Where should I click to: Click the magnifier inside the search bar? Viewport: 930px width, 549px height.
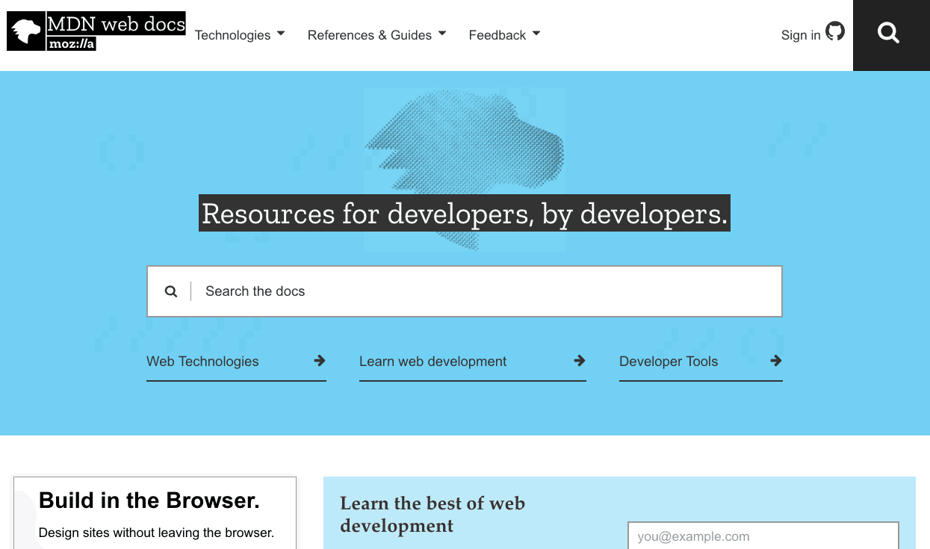[171, 291]
